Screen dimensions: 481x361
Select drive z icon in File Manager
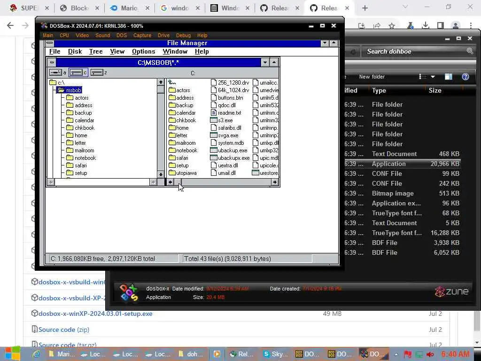pos(97,72)
